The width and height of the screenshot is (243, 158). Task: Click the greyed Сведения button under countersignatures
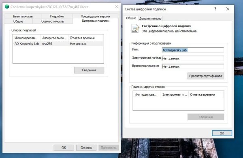pos(206,117)
